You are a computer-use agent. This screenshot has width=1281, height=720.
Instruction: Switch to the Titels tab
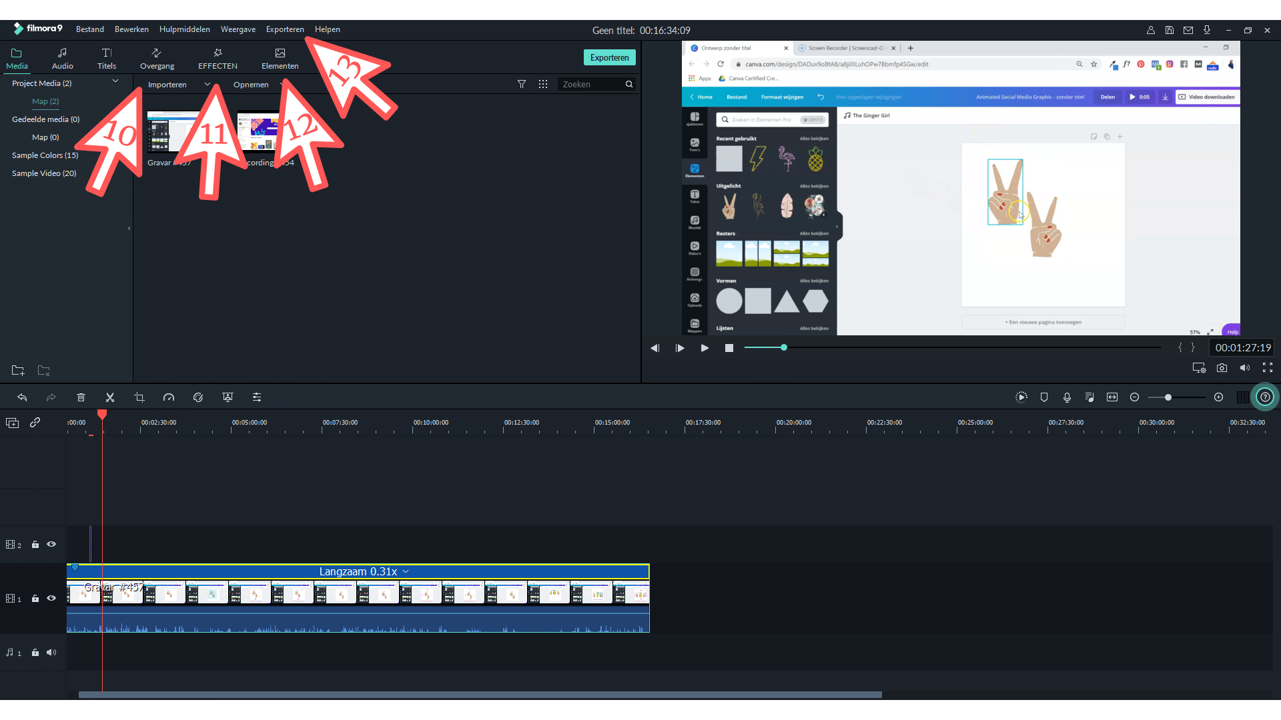[107, 59]
